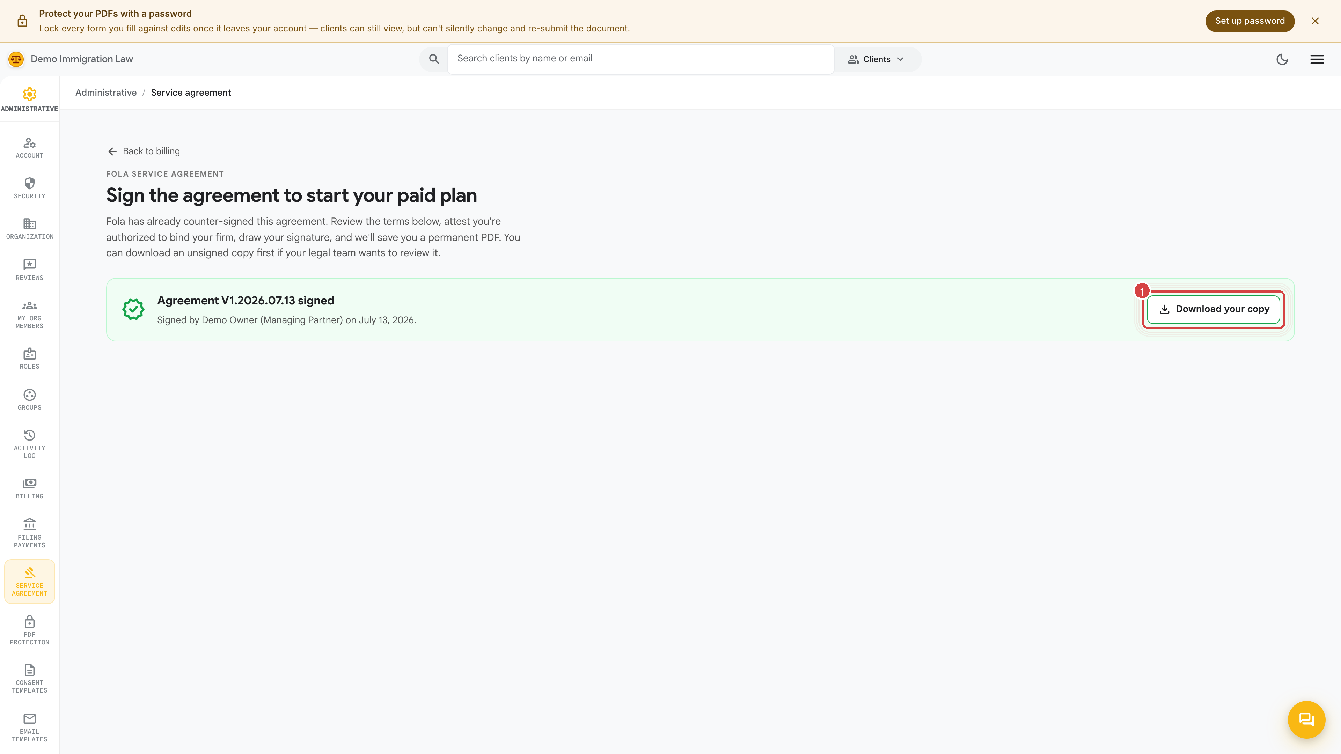Open PDF Protection settings
The image size is (1341, 754).
tap(30, 630)
